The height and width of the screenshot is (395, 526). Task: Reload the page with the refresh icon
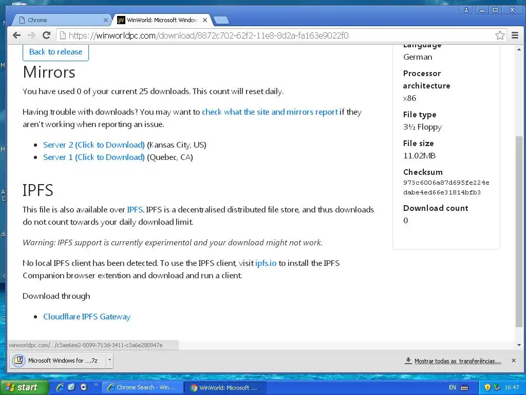[x=47, y=35]
